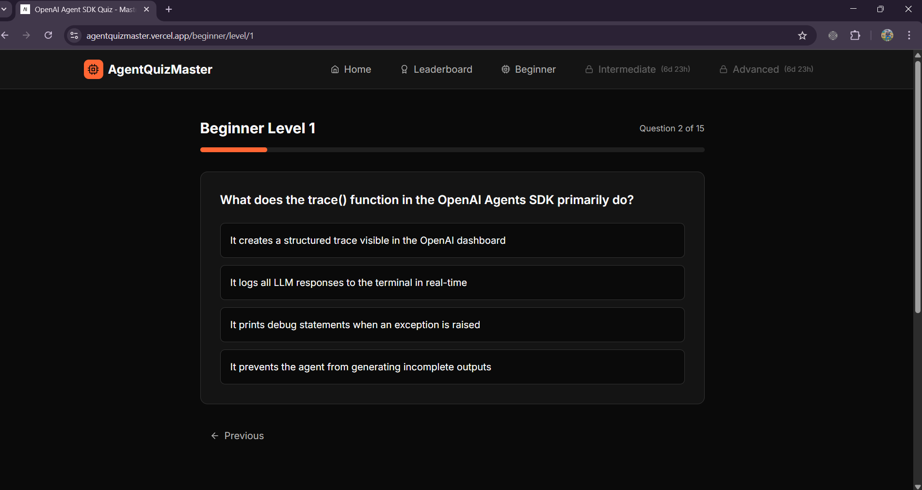
Task: Click the browser forward arrow
Action: tap(26, 35)
